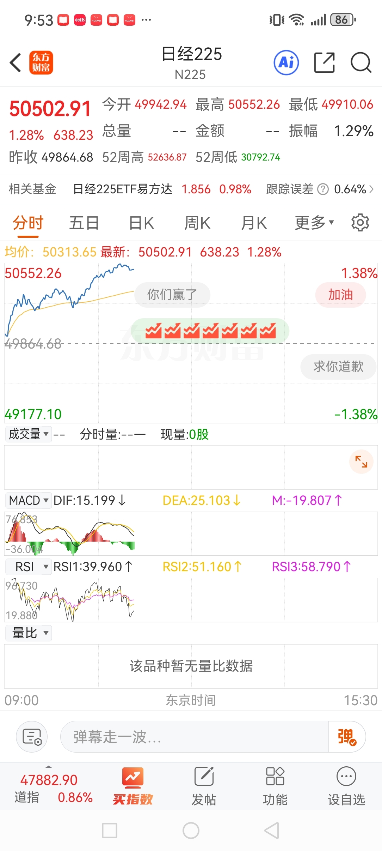The image size is (382, 851).
Task: Tap the 弹幕走一波 comment input field
Action: click(194, 737)
